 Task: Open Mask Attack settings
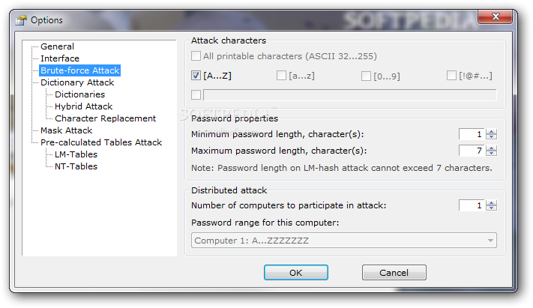pos(66,130)
